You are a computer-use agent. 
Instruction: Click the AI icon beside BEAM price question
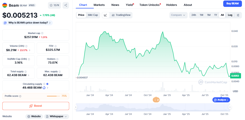tap(5, 23)
